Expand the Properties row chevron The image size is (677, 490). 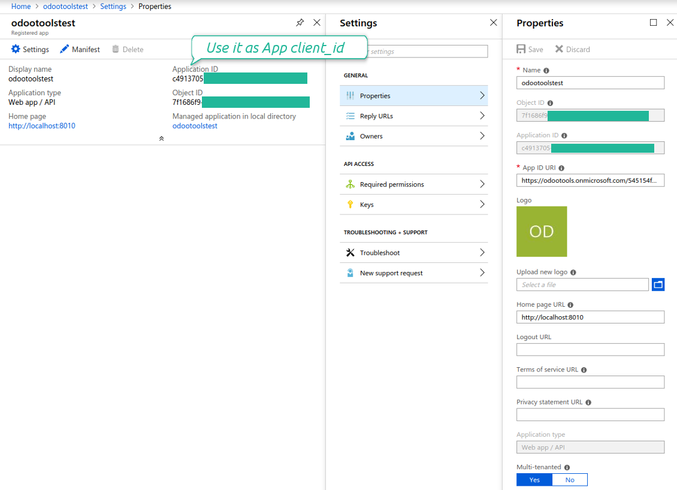click(x=482, y=95)
